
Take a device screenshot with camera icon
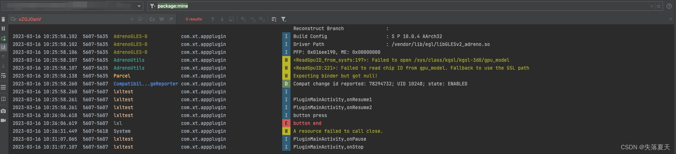click(x=3, y=111)
